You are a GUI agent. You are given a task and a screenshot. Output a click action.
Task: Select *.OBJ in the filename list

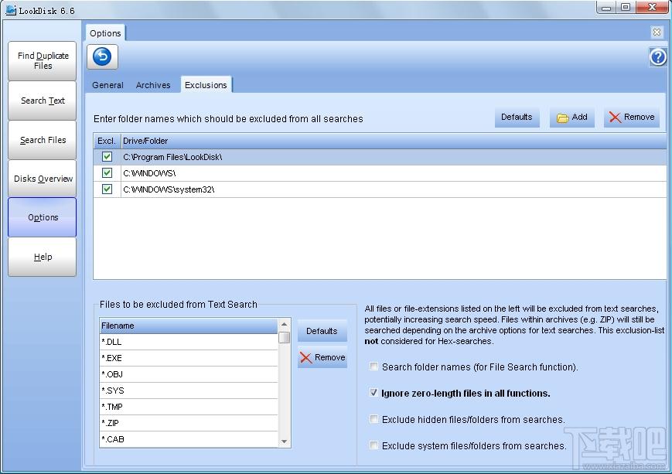[189, 374]
